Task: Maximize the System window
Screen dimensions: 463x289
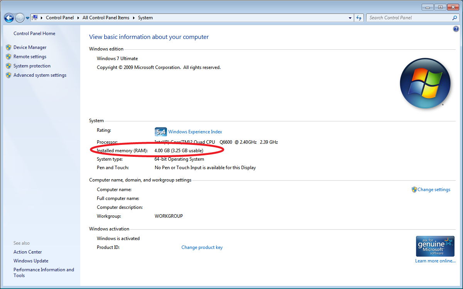Action: [440, 7]
